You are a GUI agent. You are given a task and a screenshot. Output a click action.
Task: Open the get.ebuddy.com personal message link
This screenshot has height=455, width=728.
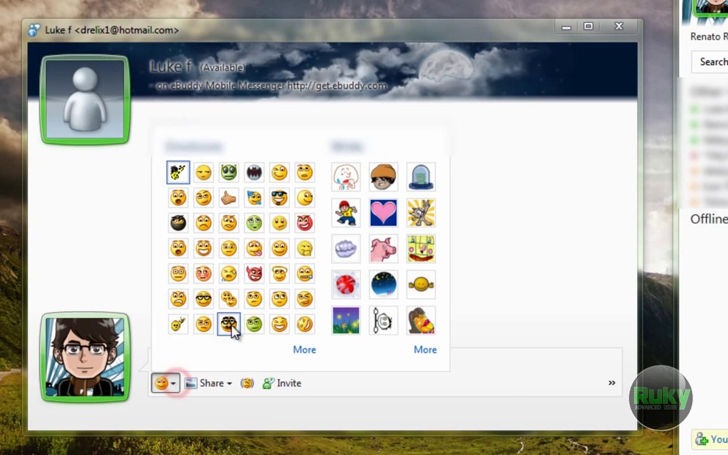(x=337, y=85)
